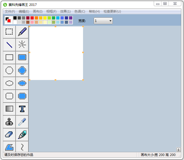The width and height of the screenshot is (184, 160).
Task: Choose the blue polygon shape tool
Action: 9,147
